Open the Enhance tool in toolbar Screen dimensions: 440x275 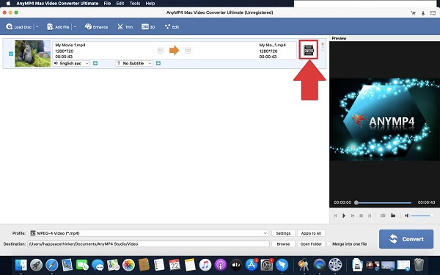[x=96, y=27]
